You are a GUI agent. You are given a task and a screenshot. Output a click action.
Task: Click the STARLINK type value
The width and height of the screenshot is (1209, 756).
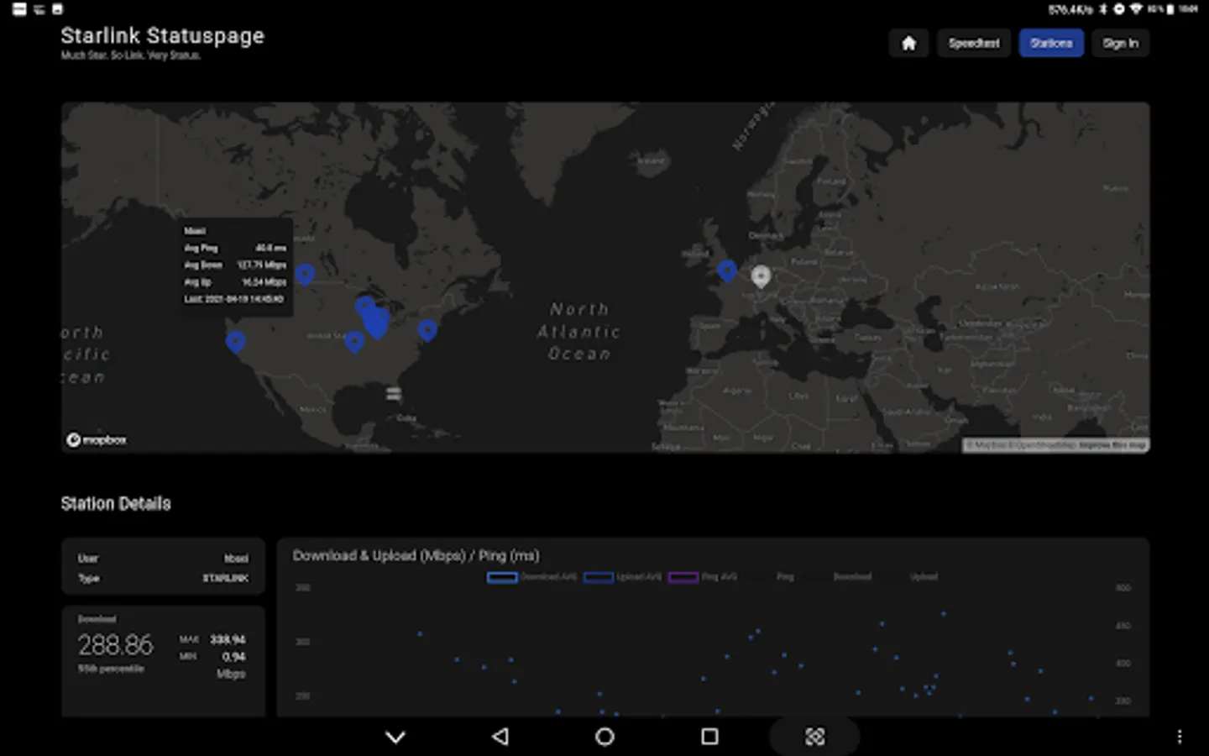pos(225,578)
